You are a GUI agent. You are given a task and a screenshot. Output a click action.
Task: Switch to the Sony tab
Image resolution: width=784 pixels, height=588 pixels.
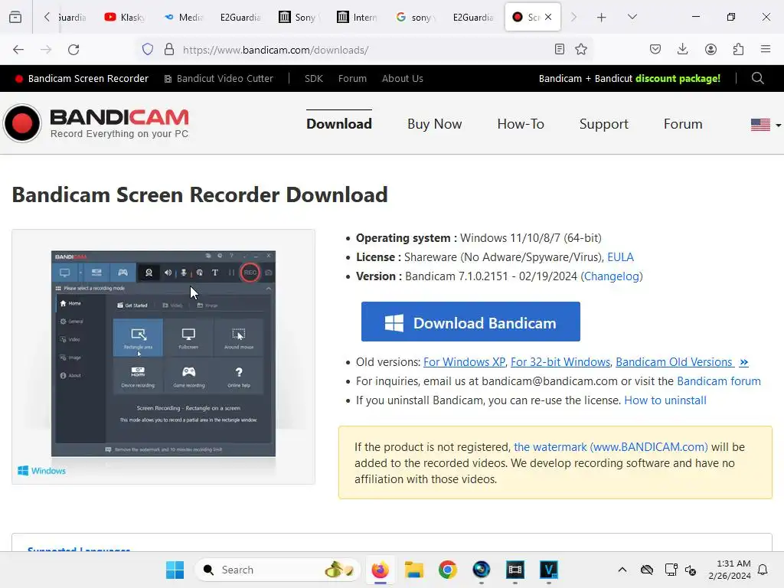(299, 17)
